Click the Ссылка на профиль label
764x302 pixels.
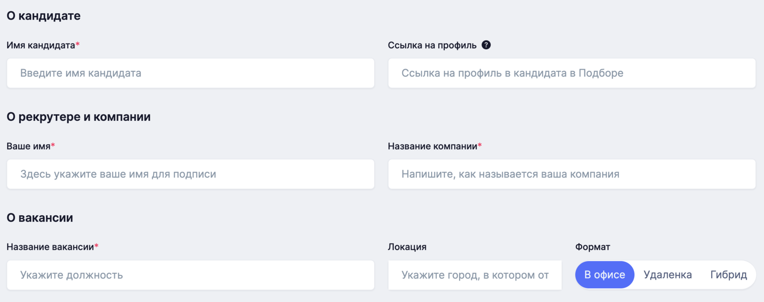[432, 45]
